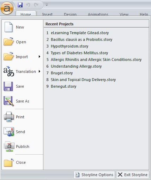The width and height of the screenshot is (151, 180).
Task: Click the Exit Storyline button
Action: 133,175
